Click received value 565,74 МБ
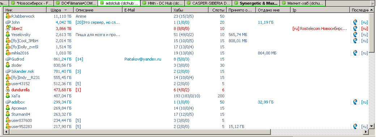376x137 pixels. 238,35
